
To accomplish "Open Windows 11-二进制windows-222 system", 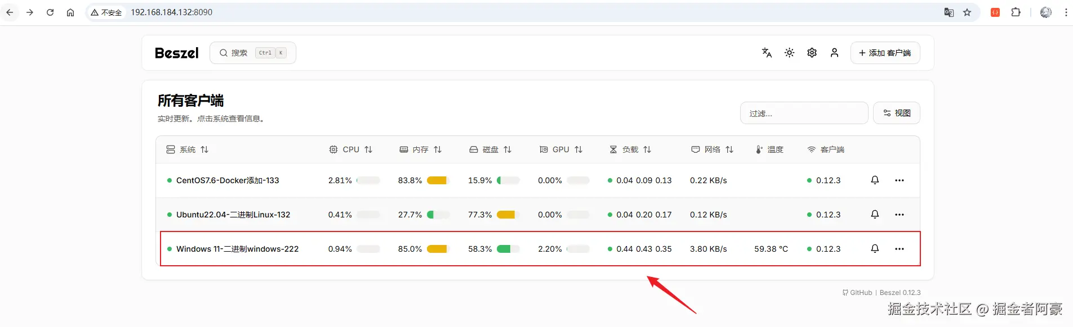I will click(237, 249).
